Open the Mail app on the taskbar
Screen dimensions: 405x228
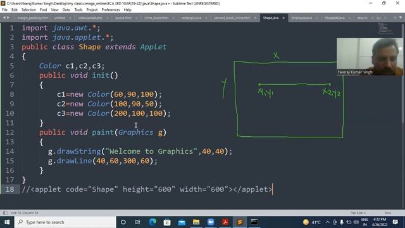point(182,222)
